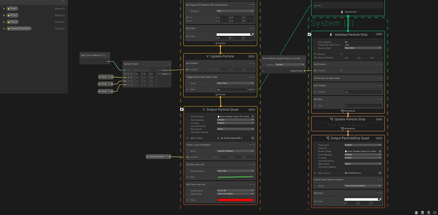Screen dimensions: 438x215
Task: Click the t output port of Age Over Lifetime
Action: [109, 61]
